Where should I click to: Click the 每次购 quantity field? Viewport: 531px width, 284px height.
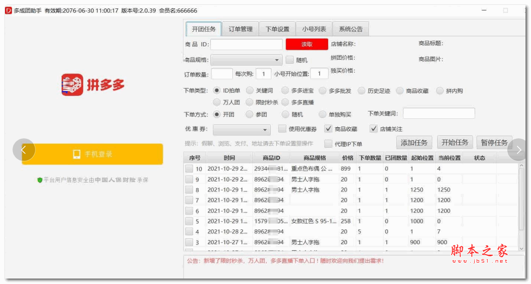point(263,74)
